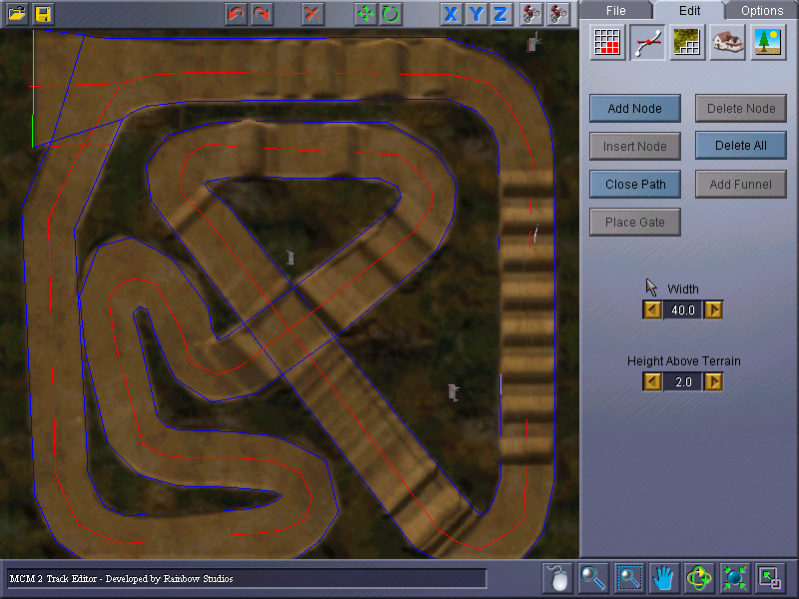This screenshot has height=599, width=799.
Task: Select the green move arrows tool
Action: [x=366, y=14]
